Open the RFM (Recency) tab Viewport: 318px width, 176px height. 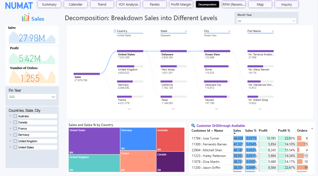click(x=234, y=4)
